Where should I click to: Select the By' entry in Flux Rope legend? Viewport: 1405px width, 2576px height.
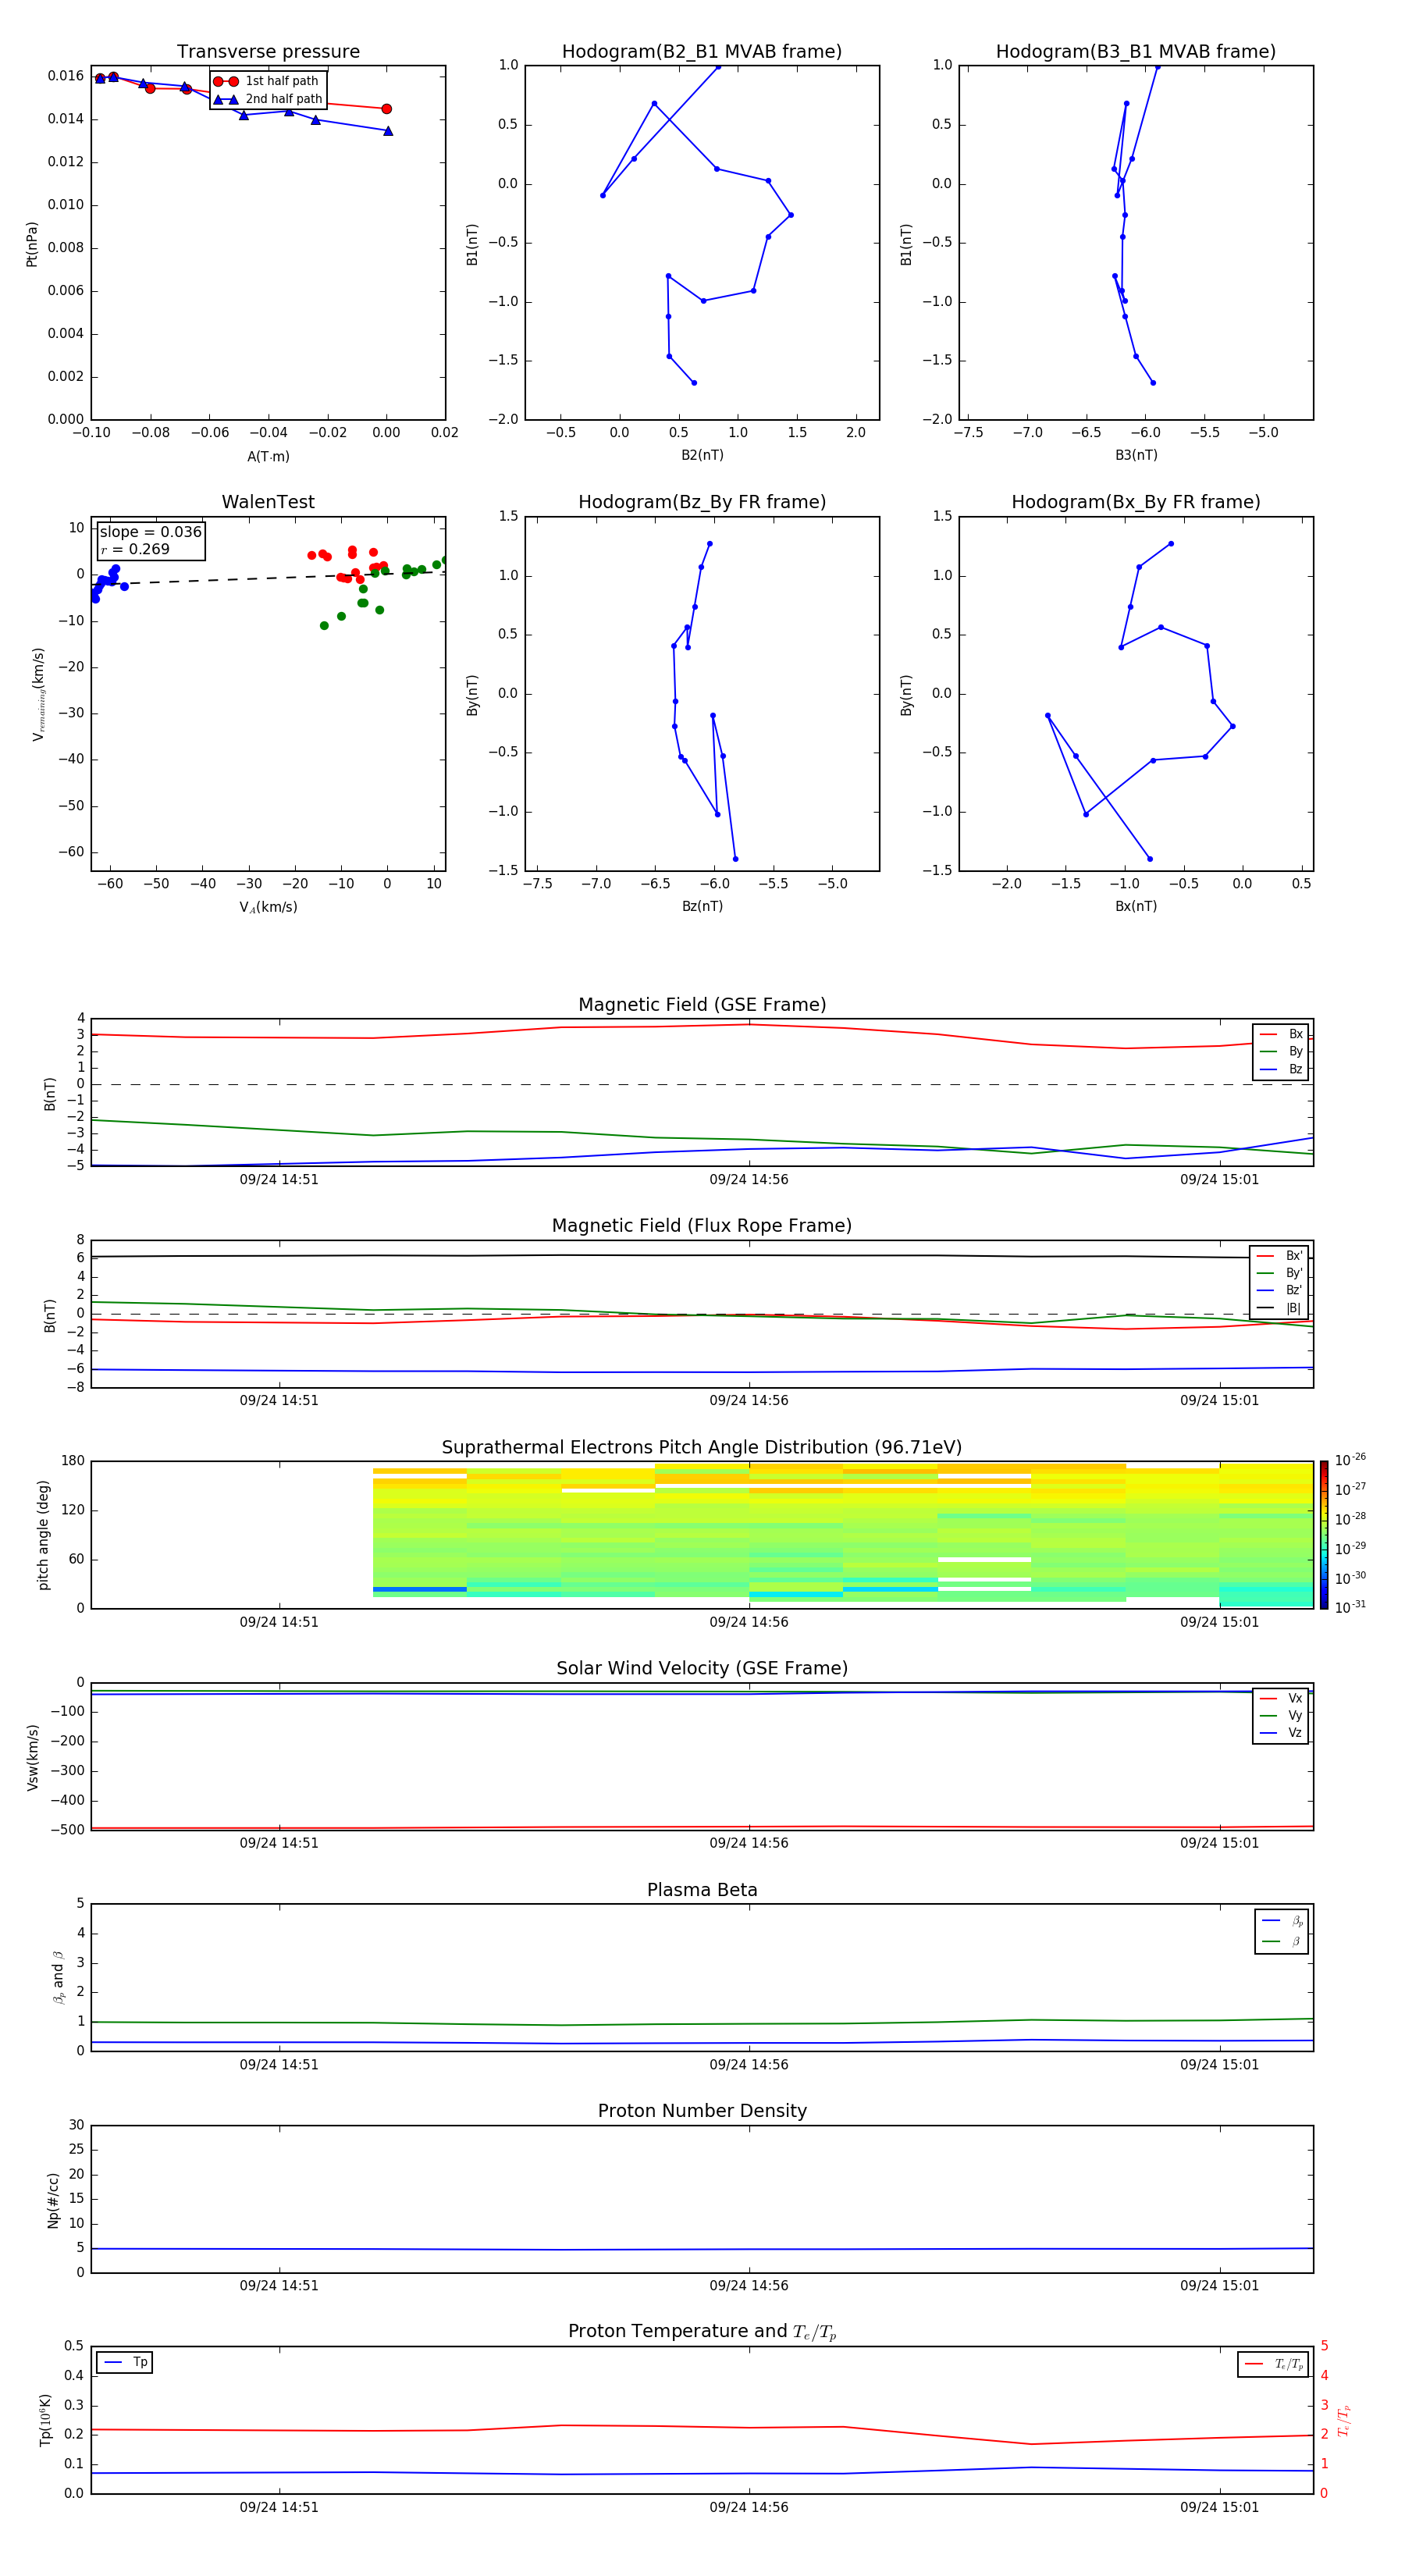point(1280,1273)
